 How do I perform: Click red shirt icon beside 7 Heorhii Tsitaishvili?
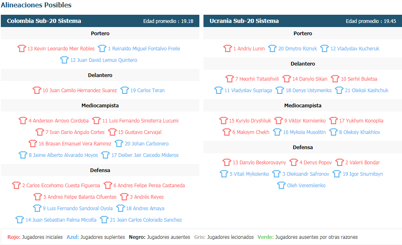pos(229,78)
